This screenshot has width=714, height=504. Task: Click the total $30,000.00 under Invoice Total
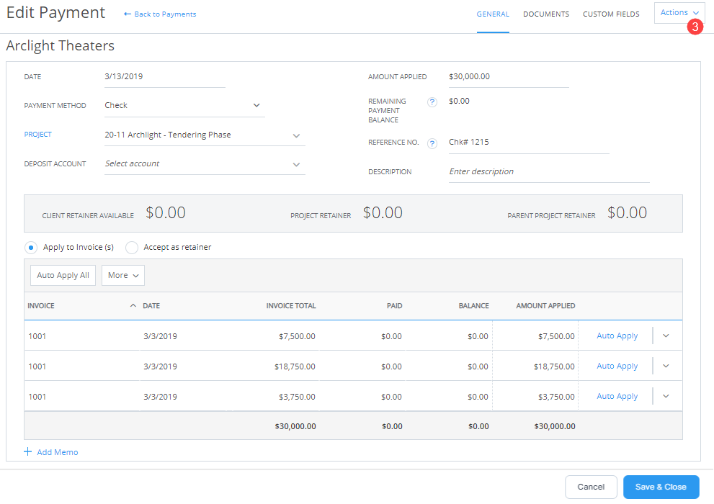point(295,426)
